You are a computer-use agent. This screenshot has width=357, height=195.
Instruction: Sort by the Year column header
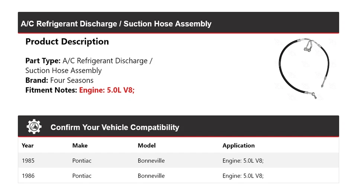pyautogui.click(x=28, y=146)
